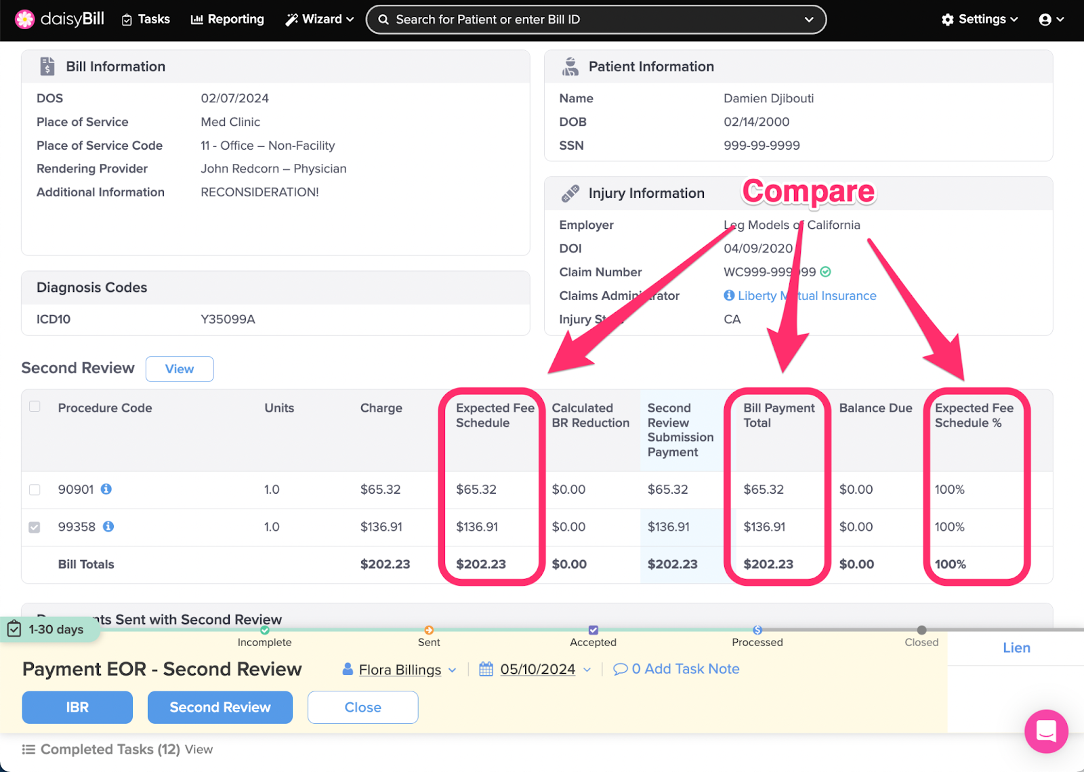Click the info icon beside Claims Administrator
This screenshot has width=1084, height=772.
[x=728, y=295]
